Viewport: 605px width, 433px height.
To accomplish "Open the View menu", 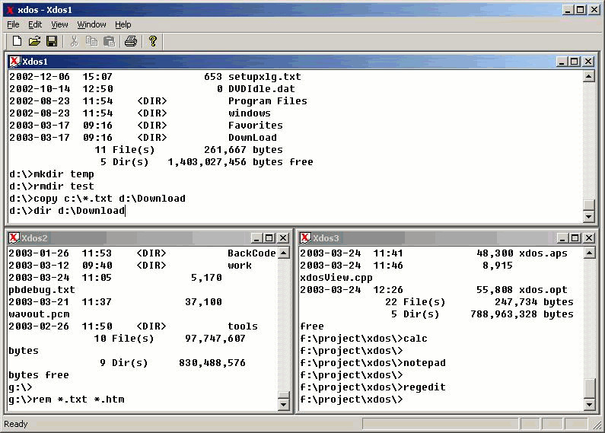I will click(59, 24).
